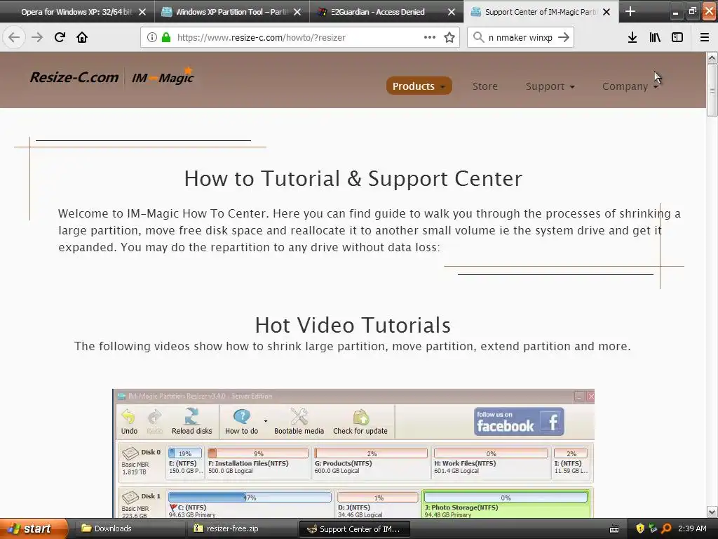Click the orange magnifier tray icon
718x539 pixels.
(666, 528)
